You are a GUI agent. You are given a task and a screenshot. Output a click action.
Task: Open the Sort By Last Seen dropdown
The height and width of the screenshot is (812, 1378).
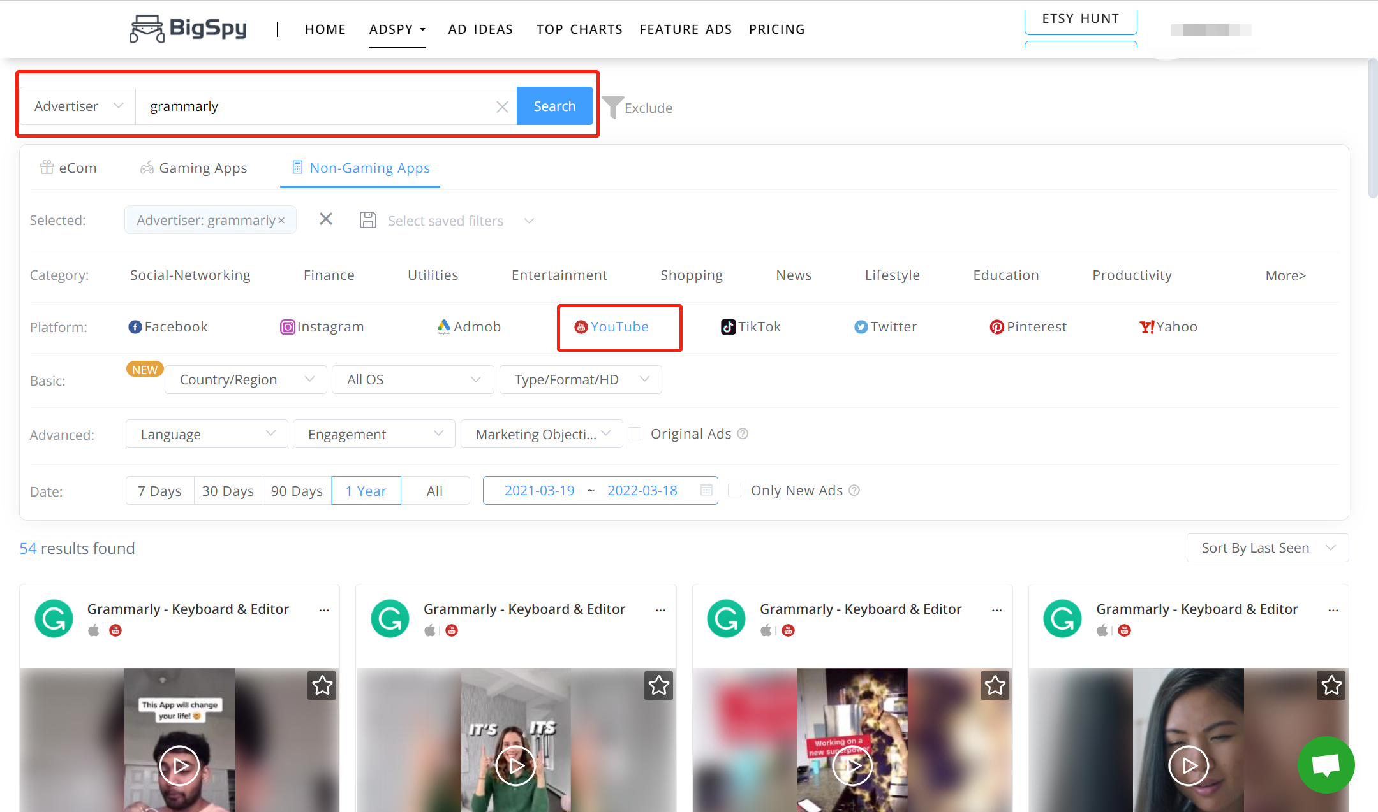coord(1268,547)
